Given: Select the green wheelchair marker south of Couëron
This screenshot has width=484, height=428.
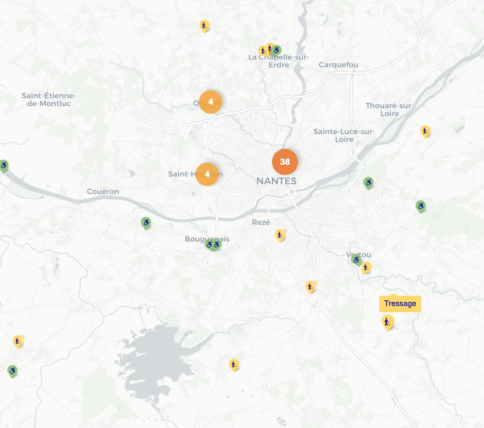Looking at the screenshot, I should coord(146,223).
